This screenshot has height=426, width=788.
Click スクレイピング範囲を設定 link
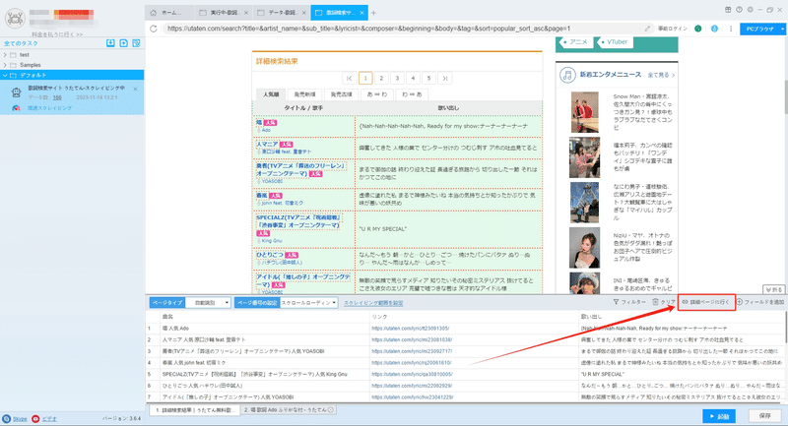coord(373,303)
